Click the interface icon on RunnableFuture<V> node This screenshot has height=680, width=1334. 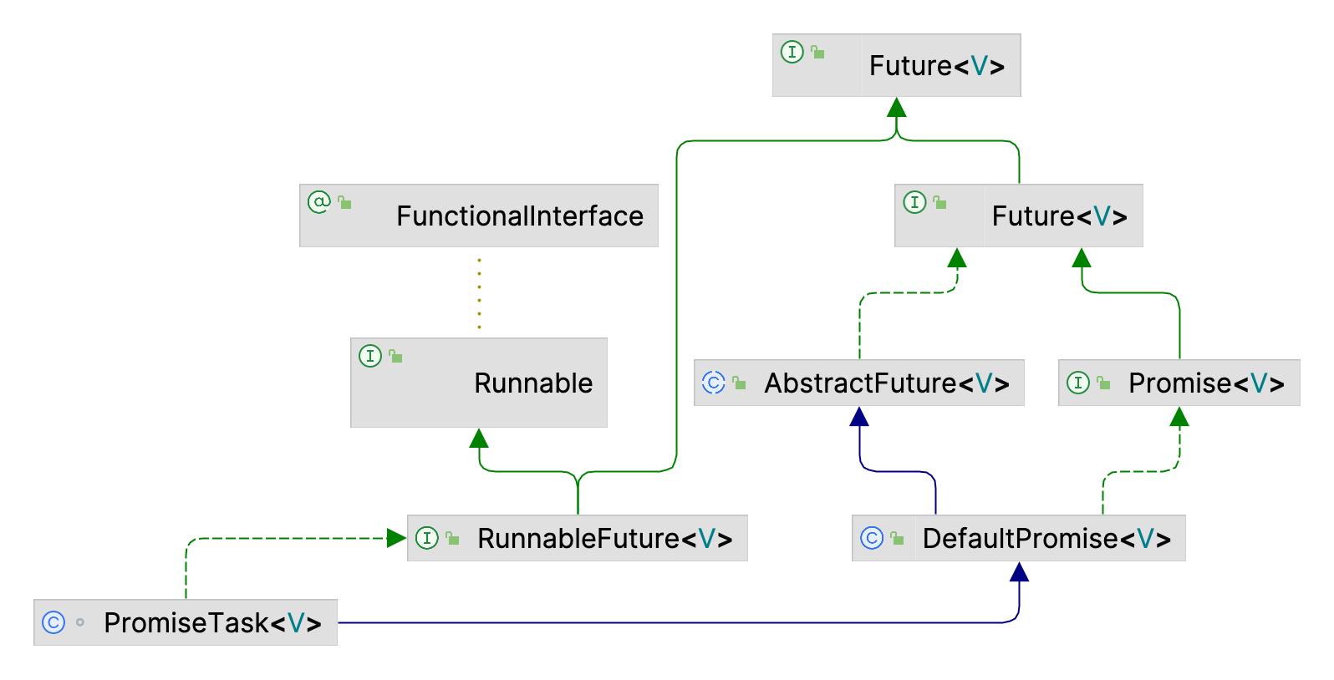pos(427,538)
